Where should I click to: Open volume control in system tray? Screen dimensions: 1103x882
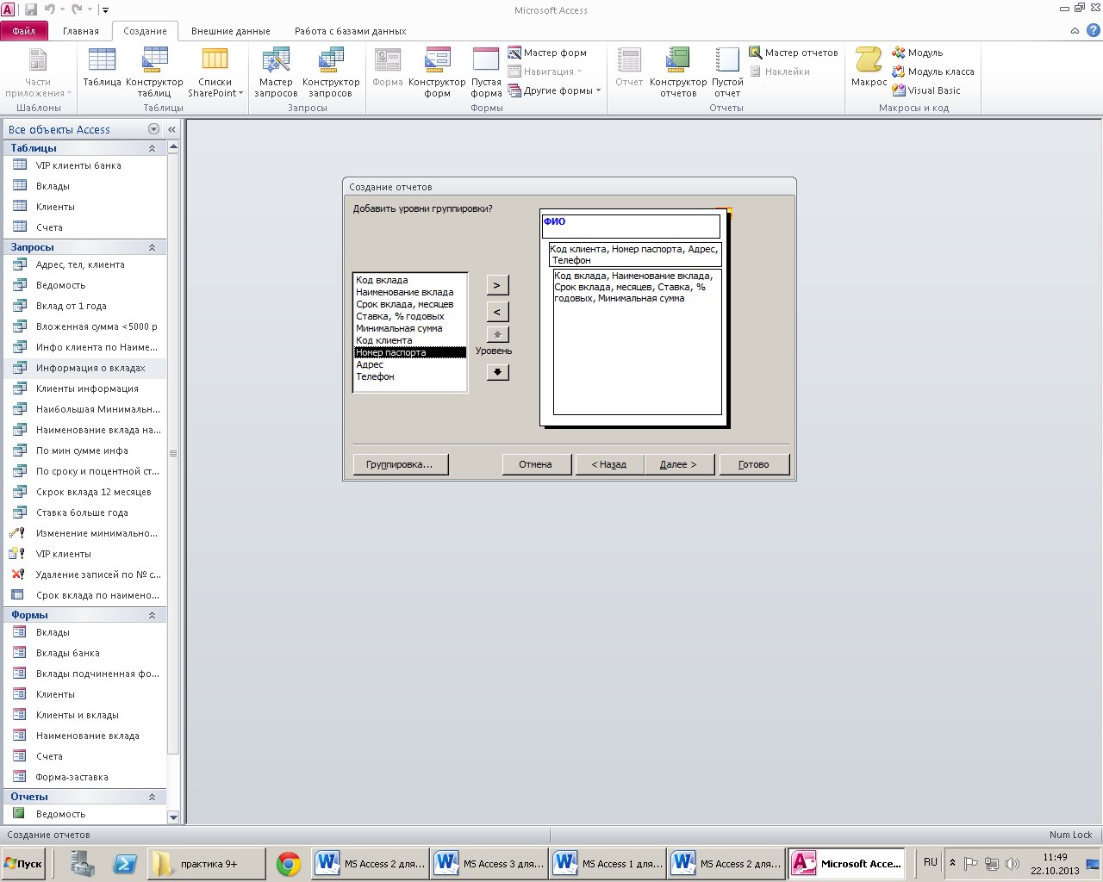[x=1012, y=864]
